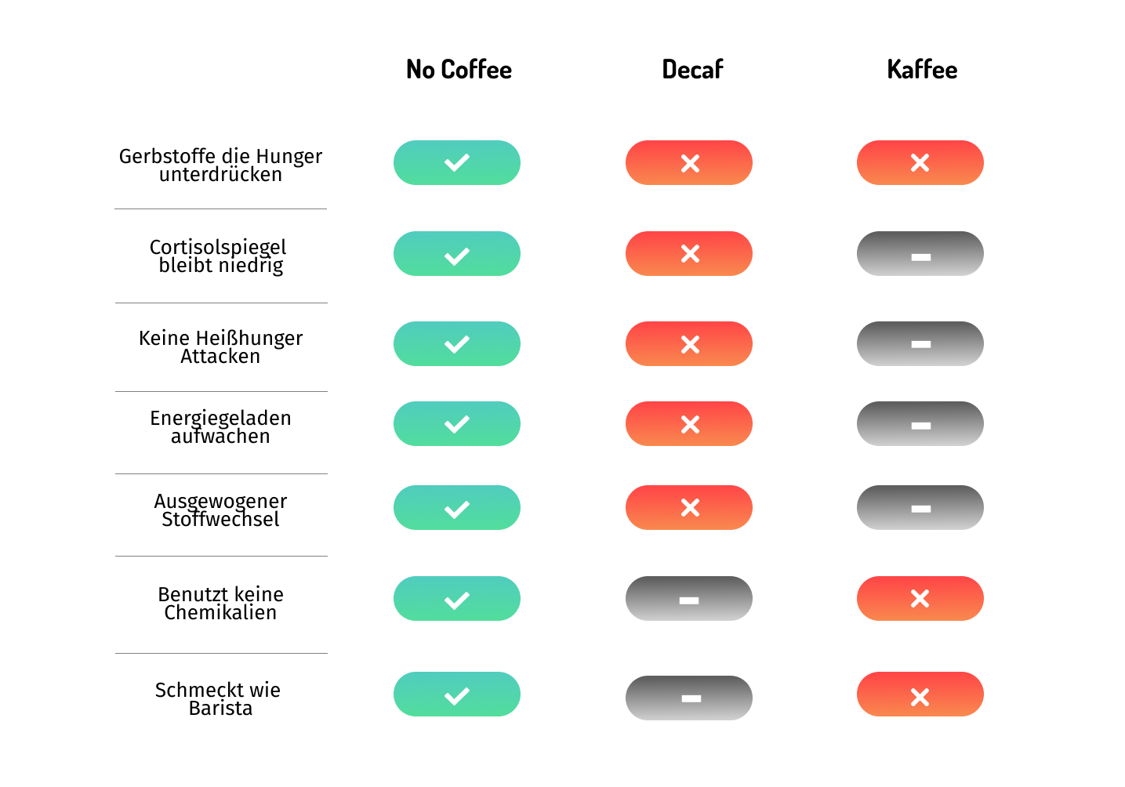Click the Ausgewogener Stoffwechsel label

[220, 510]
